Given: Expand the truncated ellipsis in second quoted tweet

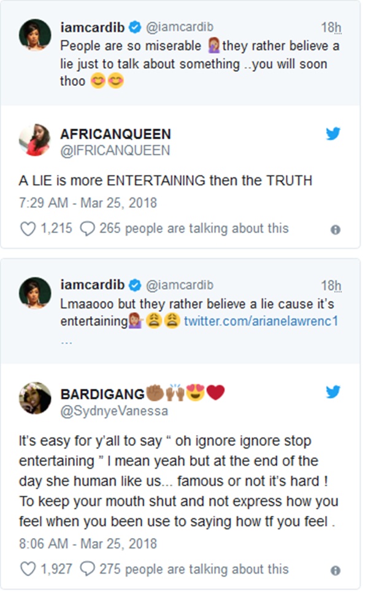Looking at the screenshot, I should coord(67,342).
